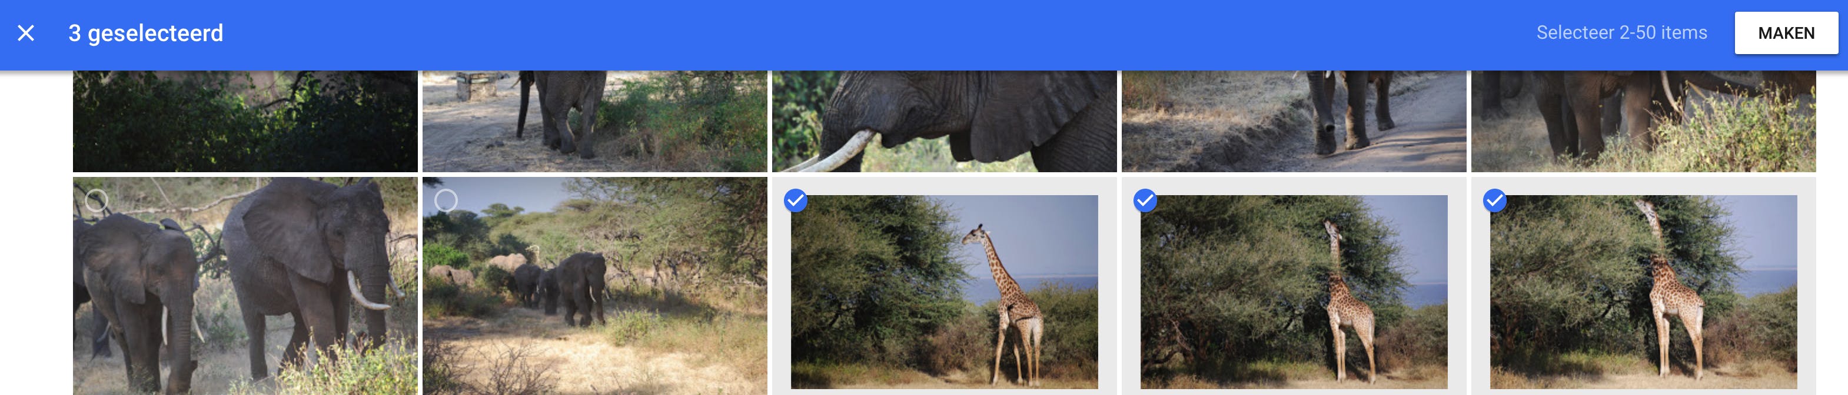The height and width of the screenshot is (395, 1848).
Task: Open the elephant tusk close-up thumbnail
Action: pyautogui.click(x=944, y=121)
